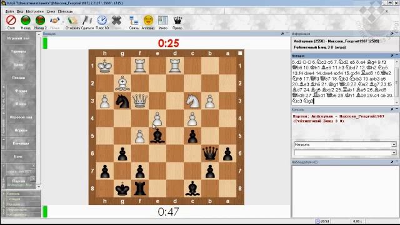Select the white king on h1
The height and width of the screenshot is (225, 400).
click(105, 66)
